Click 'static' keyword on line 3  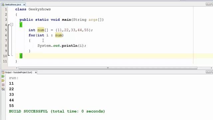click(42, 20)
